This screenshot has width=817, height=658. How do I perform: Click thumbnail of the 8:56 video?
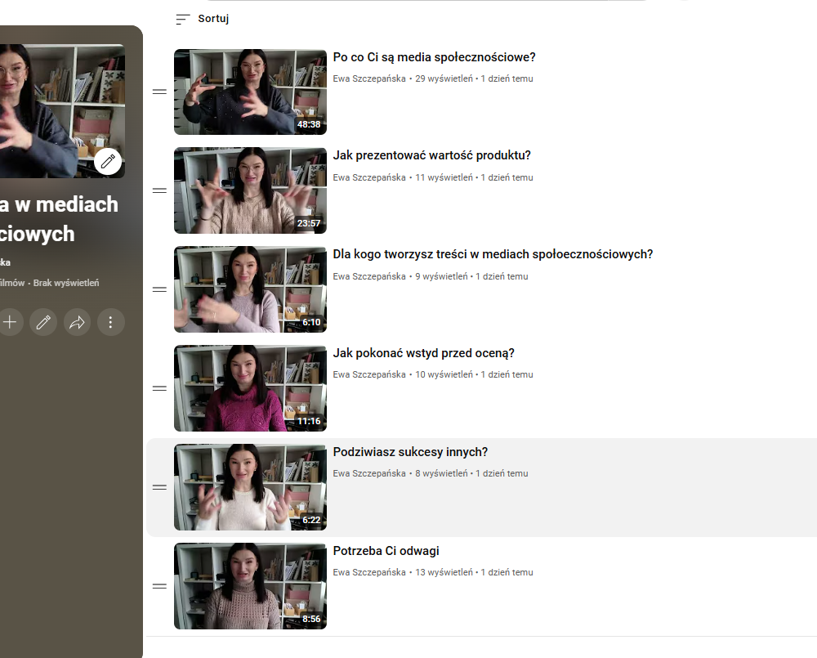point(250,586)
